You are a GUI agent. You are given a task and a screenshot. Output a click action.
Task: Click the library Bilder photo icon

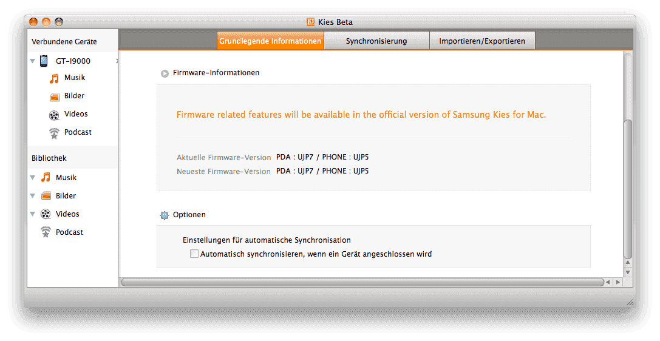46,196
